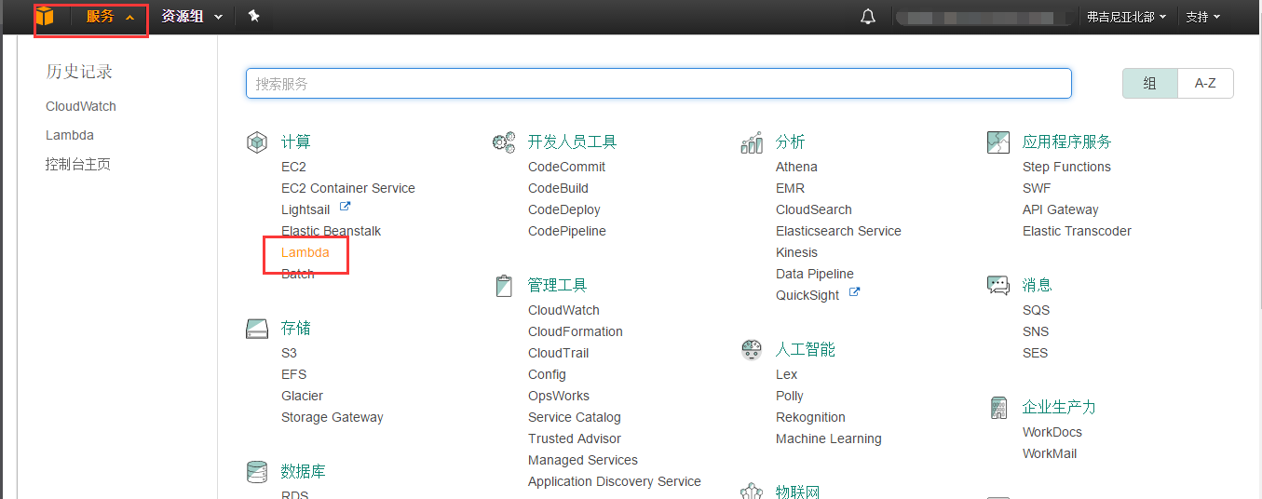Collapse the 服务 services dropdown
The image size is (1262, 499).
coord(110,17)
